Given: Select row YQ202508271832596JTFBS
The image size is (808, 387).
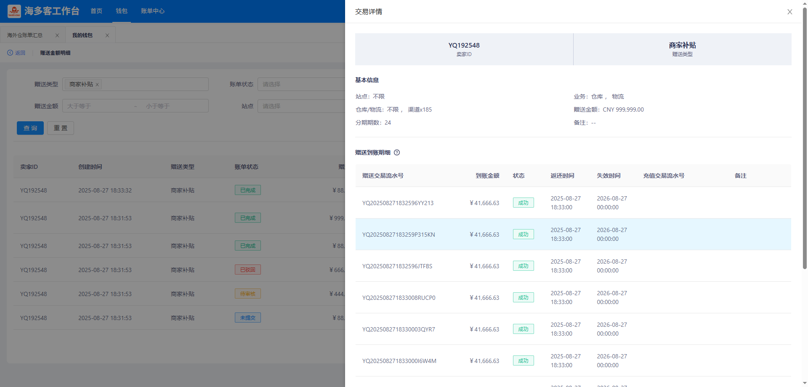Looking at the screenshot, I should click(x=573, y=266).
